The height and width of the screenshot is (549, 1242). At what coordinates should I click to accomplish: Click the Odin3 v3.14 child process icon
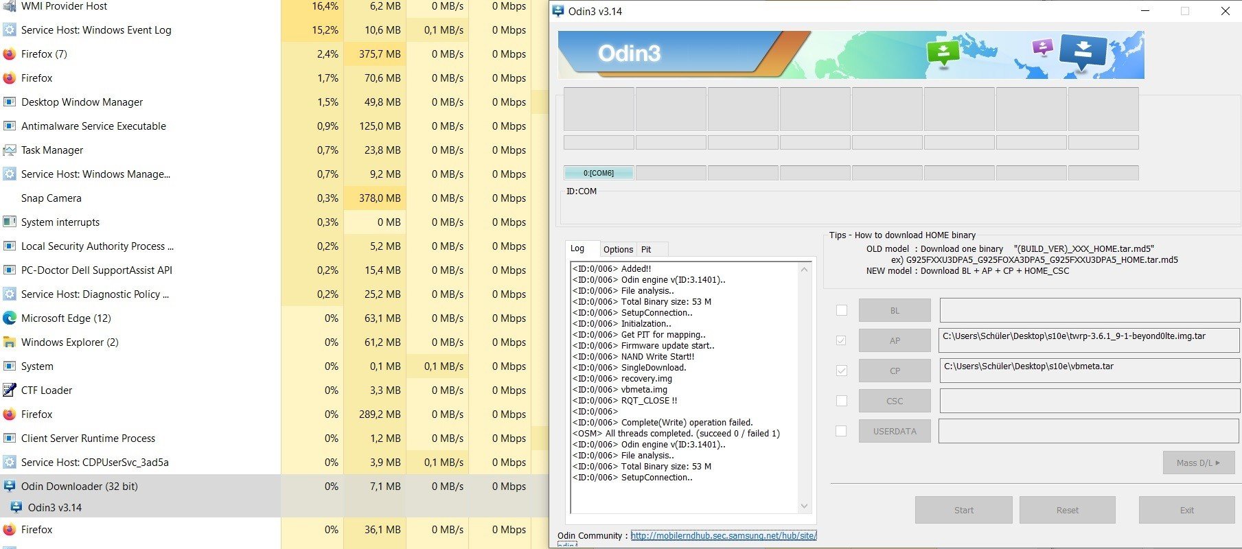pyautogui.click(x=16, y=508)
